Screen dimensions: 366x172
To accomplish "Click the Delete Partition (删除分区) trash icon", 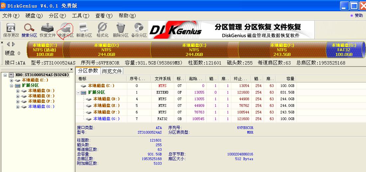I will (x=121, y=30).
